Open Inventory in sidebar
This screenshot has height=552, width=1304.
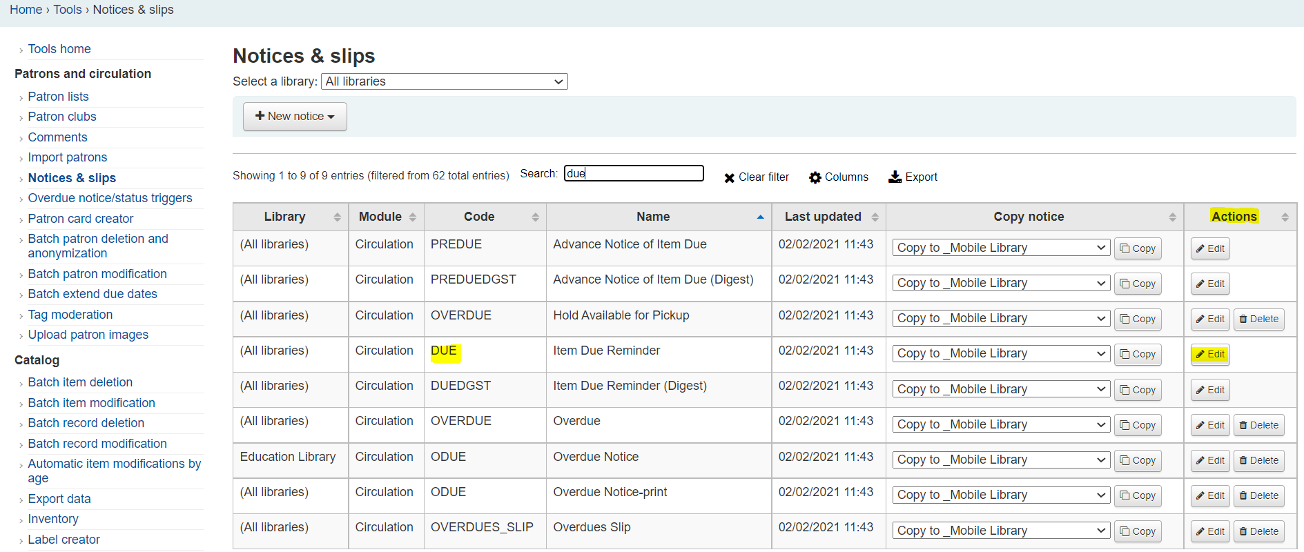tap(53, 519)
